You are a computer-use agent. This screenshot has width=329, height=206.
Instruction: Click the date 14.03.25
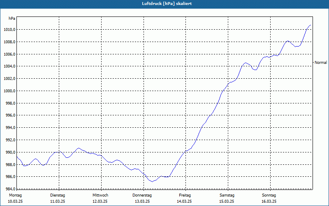click(184, 201)
